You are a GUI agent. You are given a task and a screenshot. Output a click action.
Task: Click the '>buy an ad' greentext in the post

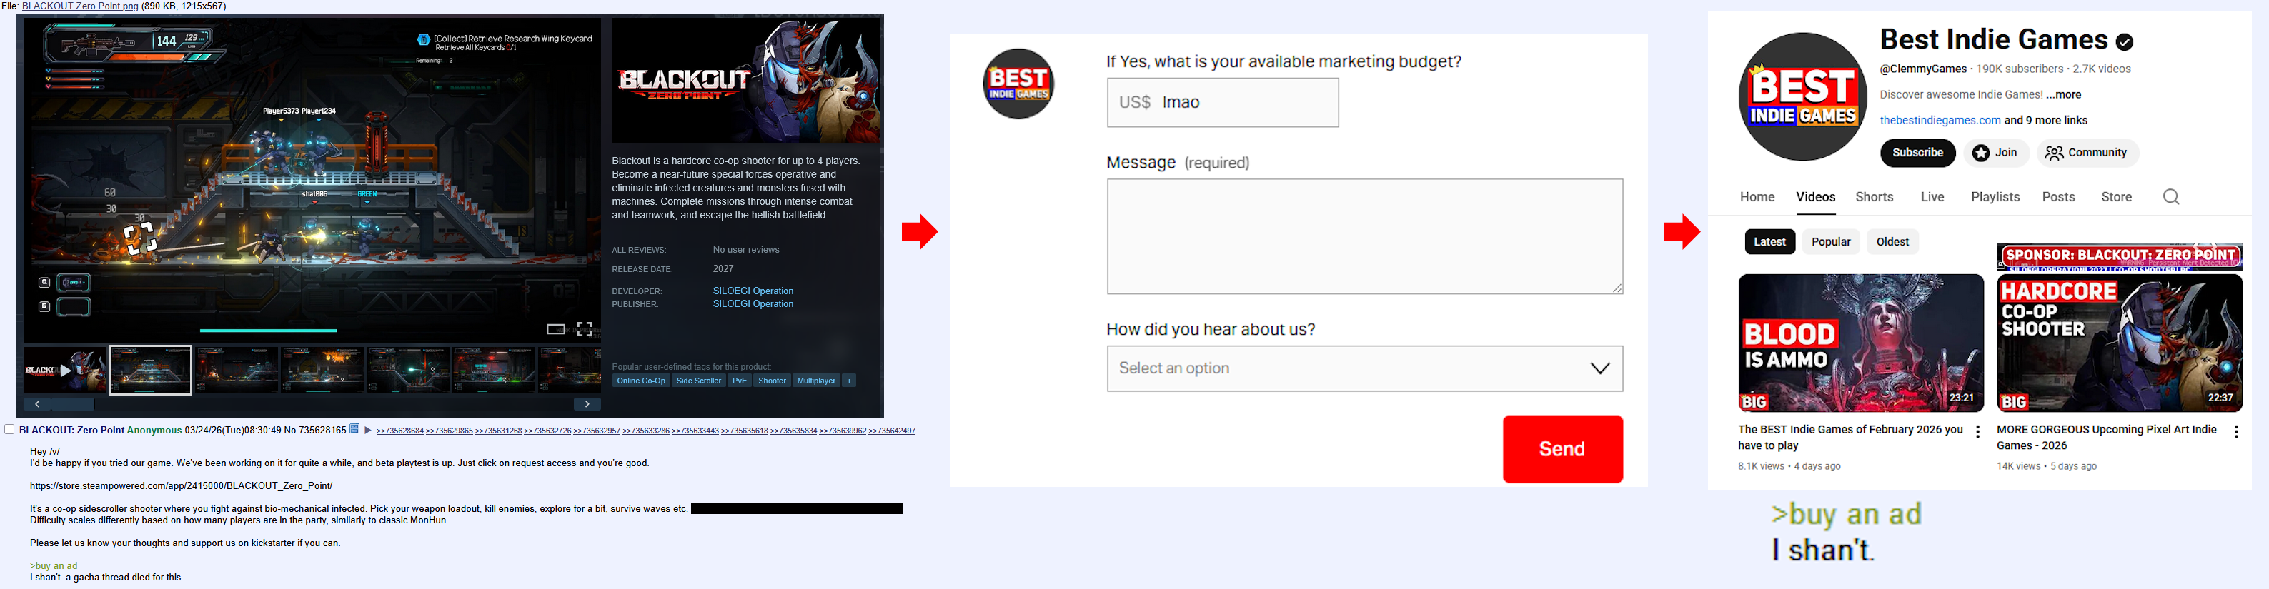pos(54,566)
